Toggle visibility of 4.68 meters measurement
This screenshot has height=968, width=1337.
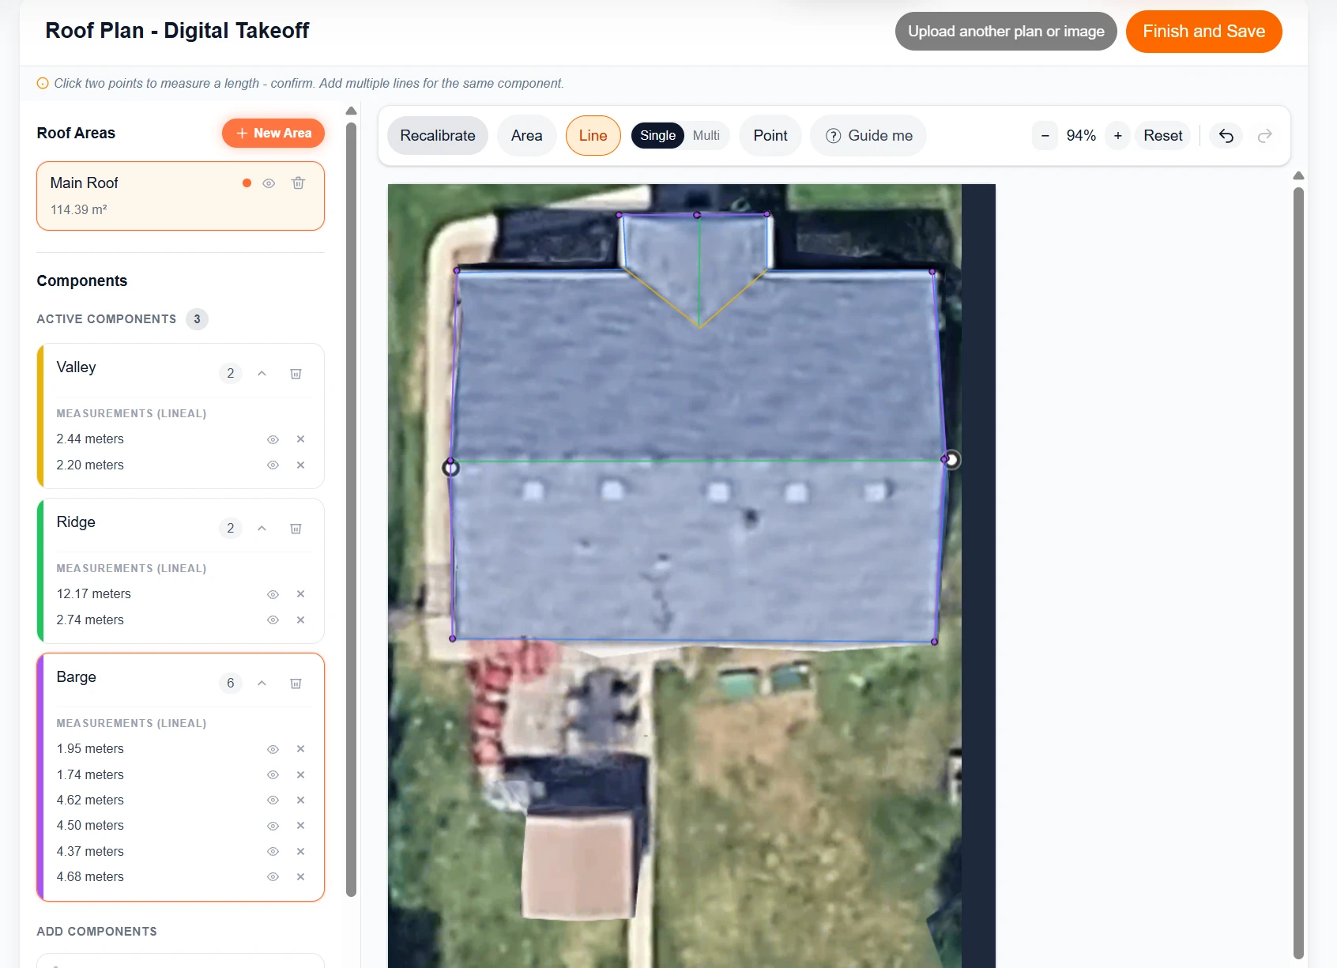click(273, 877)
